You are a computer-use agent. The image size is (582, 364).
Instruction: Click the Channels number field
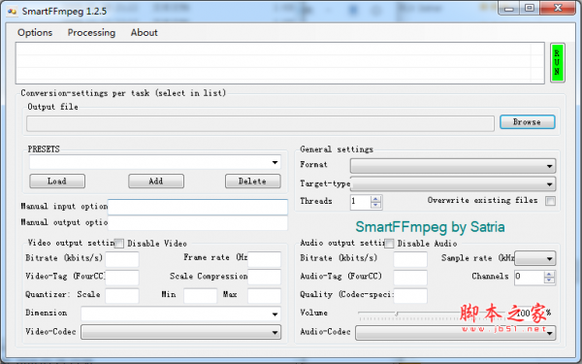tap(529, 278)
